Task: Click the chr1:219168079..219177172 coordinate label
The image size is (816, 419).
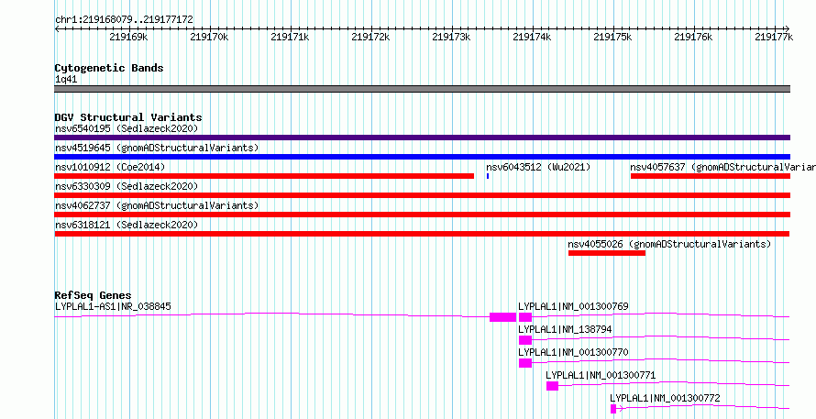Action: click(x=124, y=20)
